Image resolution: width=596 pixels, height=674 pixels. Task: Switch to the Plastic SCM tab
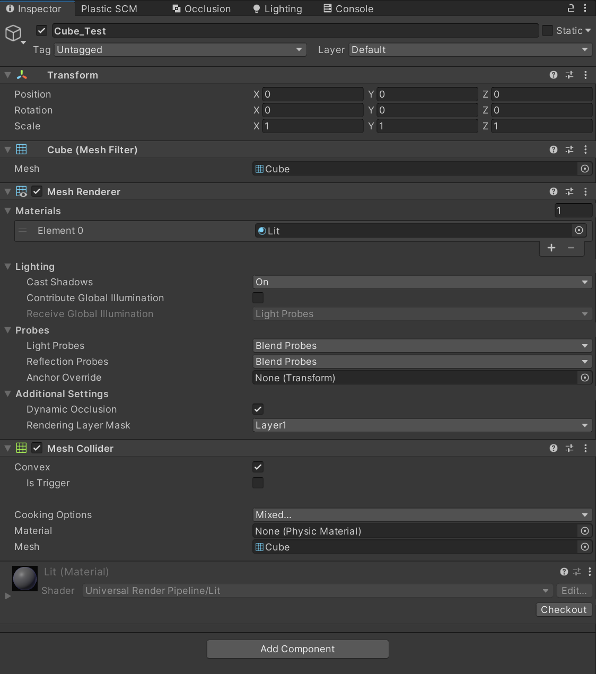point(109,8)
